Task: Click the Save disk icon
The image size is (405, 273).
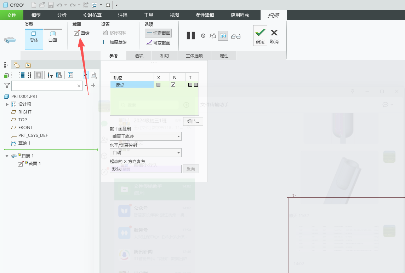Action: click(51, 5)
